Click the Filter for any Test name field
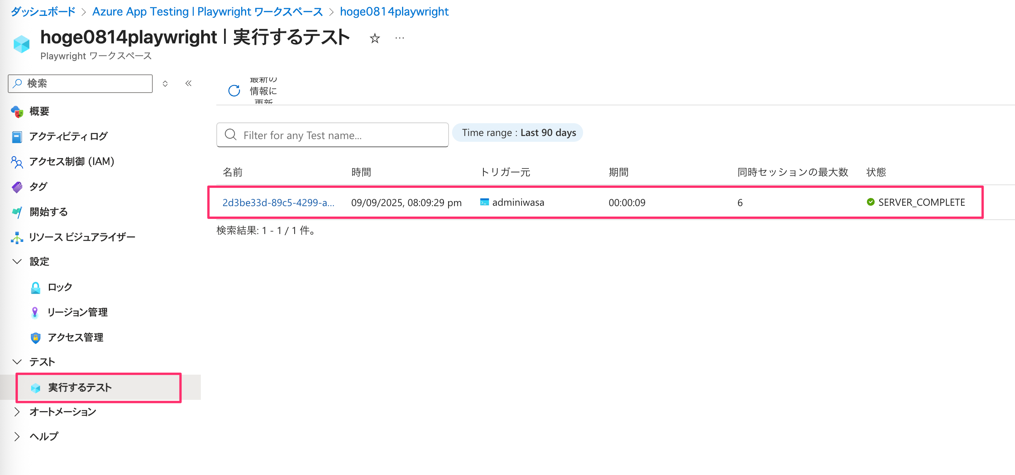The image size is (1015, 475). tap(332, 135)
